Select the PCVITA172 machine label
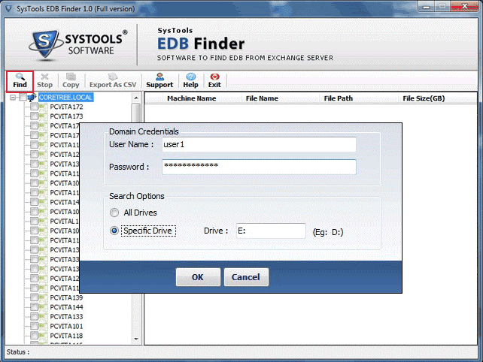 (66, 107)
